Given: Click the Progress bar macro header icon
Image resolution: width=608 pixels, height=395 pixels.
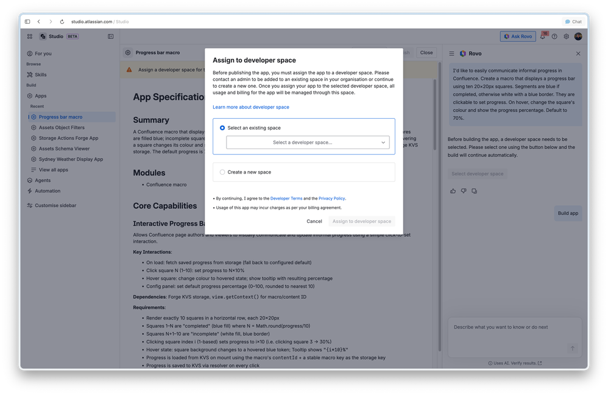Looking at the screenshot, I should coord(128,53).
